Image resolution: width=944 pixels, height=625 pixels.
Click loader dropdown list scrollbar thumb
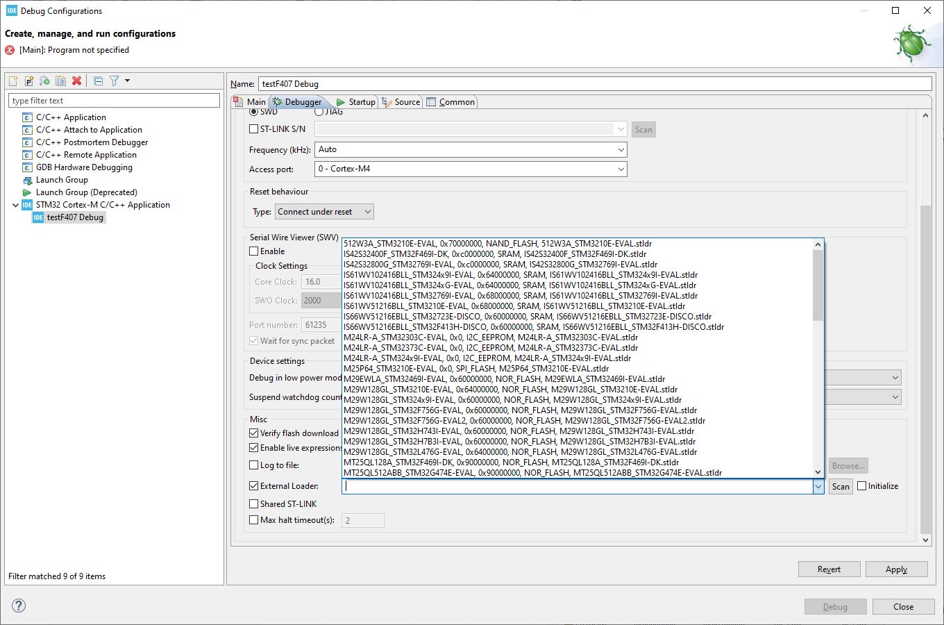click(x=818, y=285)
